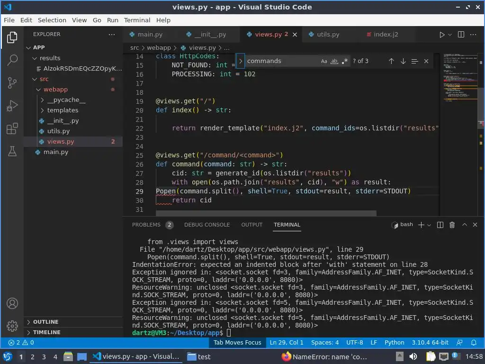Open the Extensions view
Viewport: 485px width, 364px height.
pyautogui.click(x=12, y=128)
